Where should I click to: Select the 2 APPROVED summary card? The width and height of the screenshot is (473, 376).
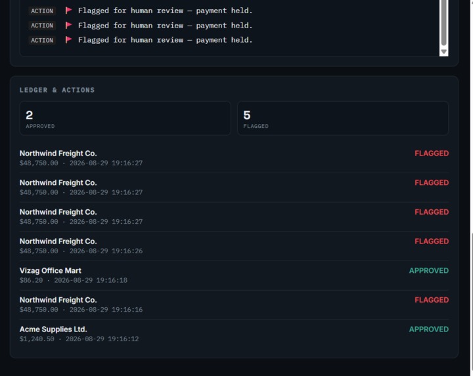coord(125,118)
